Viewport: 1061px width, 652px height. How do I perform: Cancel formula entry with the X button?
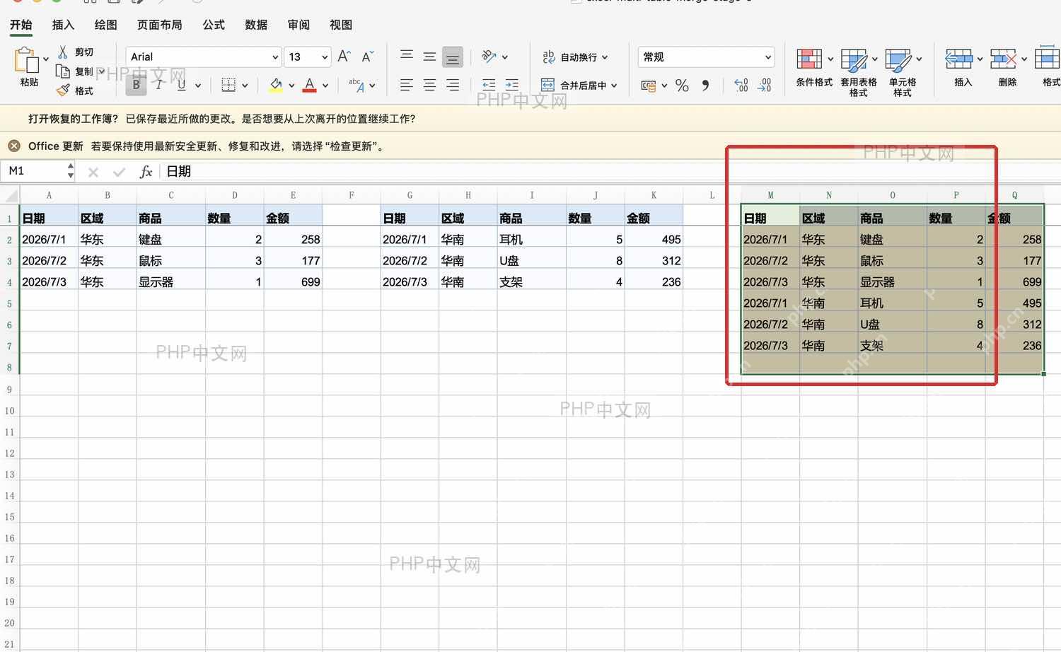(93, 172)
